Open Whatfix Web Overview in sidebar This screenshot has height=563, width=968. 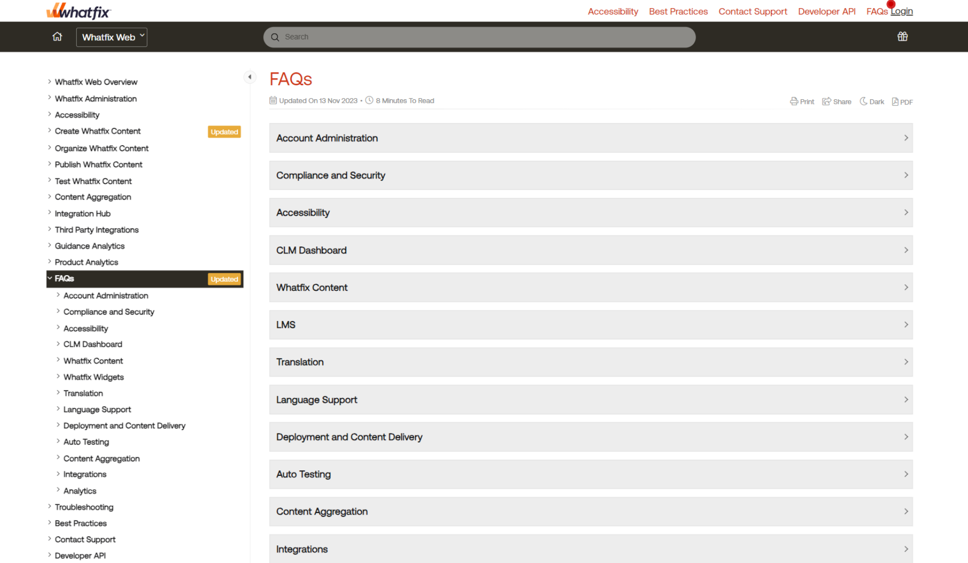point(96,82)
